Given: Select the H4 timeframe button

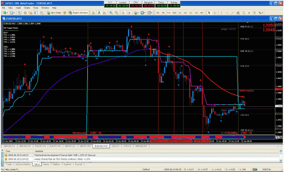Looking at the screenshot, I should [x=185, y=13].
